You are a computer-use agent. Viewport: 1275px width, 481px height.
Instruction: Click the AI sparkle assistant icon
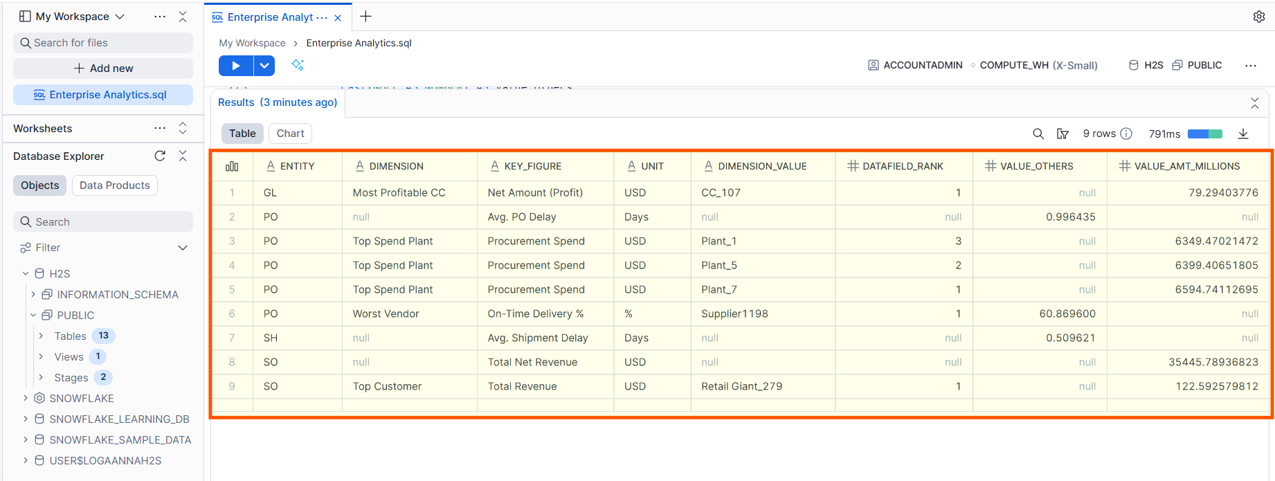point(298,65)
